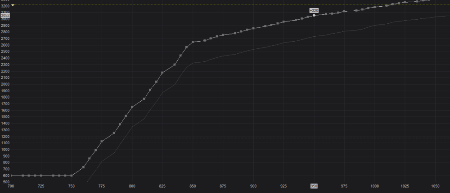Click the 700 x-axis label
This screenshot has height=193, width=450.
pyautogui.click(x=11, y=186)
